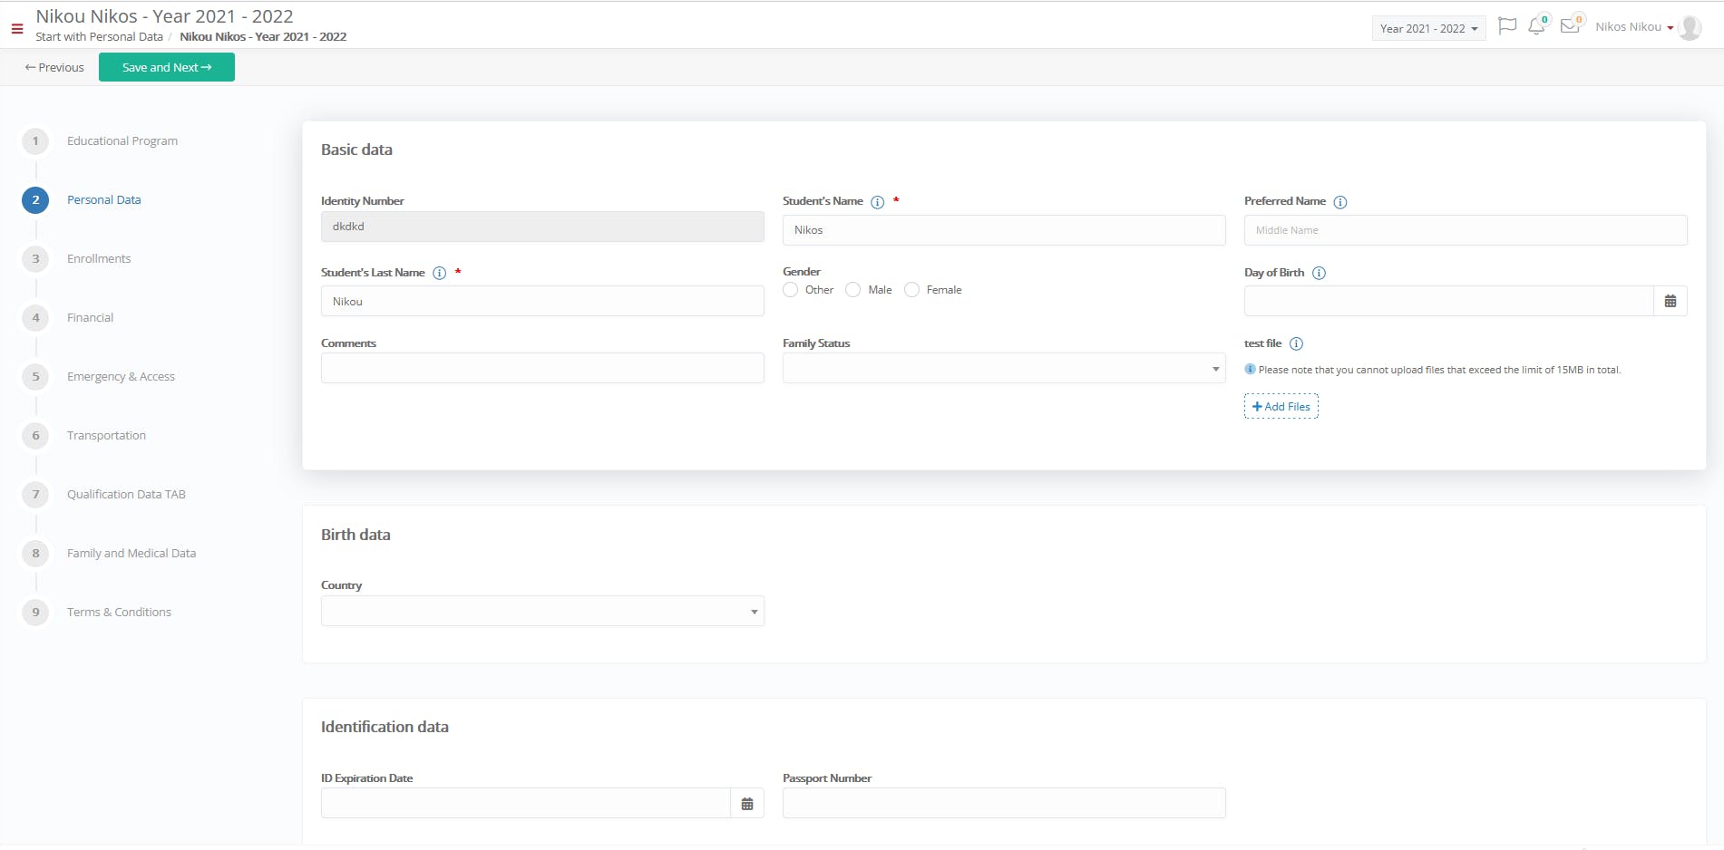The image size is (1724, 850).
Task: Focus the Student's Name input
Action: pyautogui.click(x=1004, y=230)
